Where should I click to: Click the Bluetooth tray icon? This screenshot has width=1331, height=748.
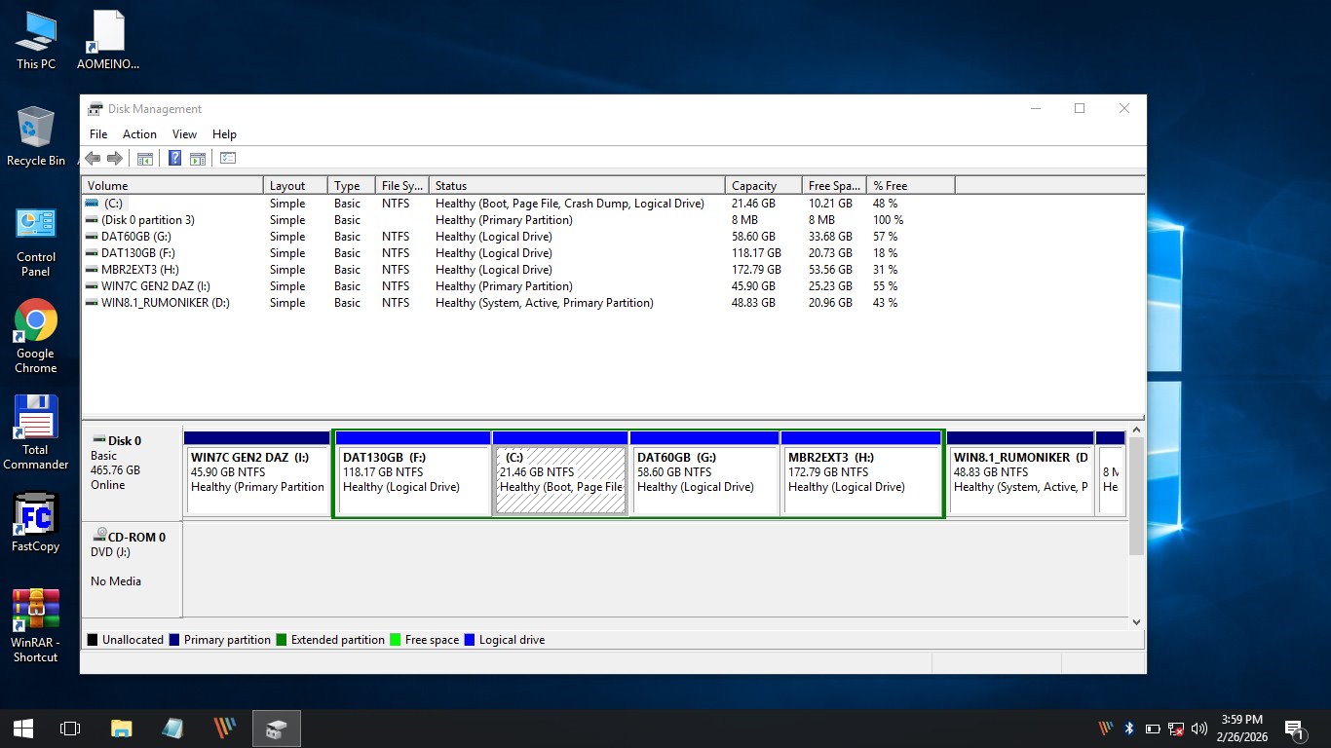[x=1129, y=729]
